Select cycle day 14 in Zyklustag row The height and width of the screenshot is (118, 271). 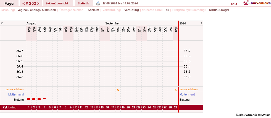pyautogui.click(x=97, y=108)
